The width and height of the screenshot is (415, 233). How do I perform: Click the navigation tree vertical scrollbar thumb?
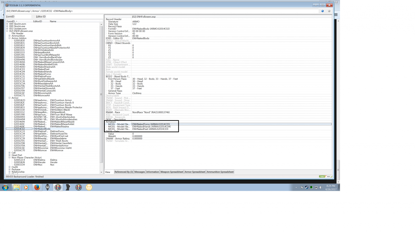click(101, 94)
